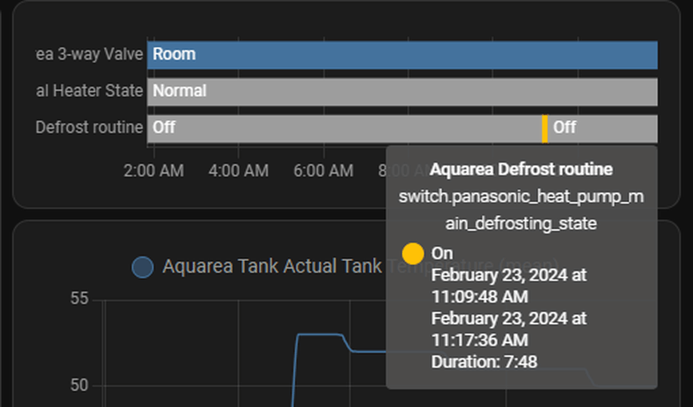Toggle the Aquarea Tank Actual Tank Temperature legend circle
This screenshot has width=693, height=407.
tap(143, 267)
